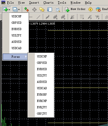Choose GBPUSD in the main New Chart dropdown
The height and width of the screenshot is (126, 108).
coord(16,23)
